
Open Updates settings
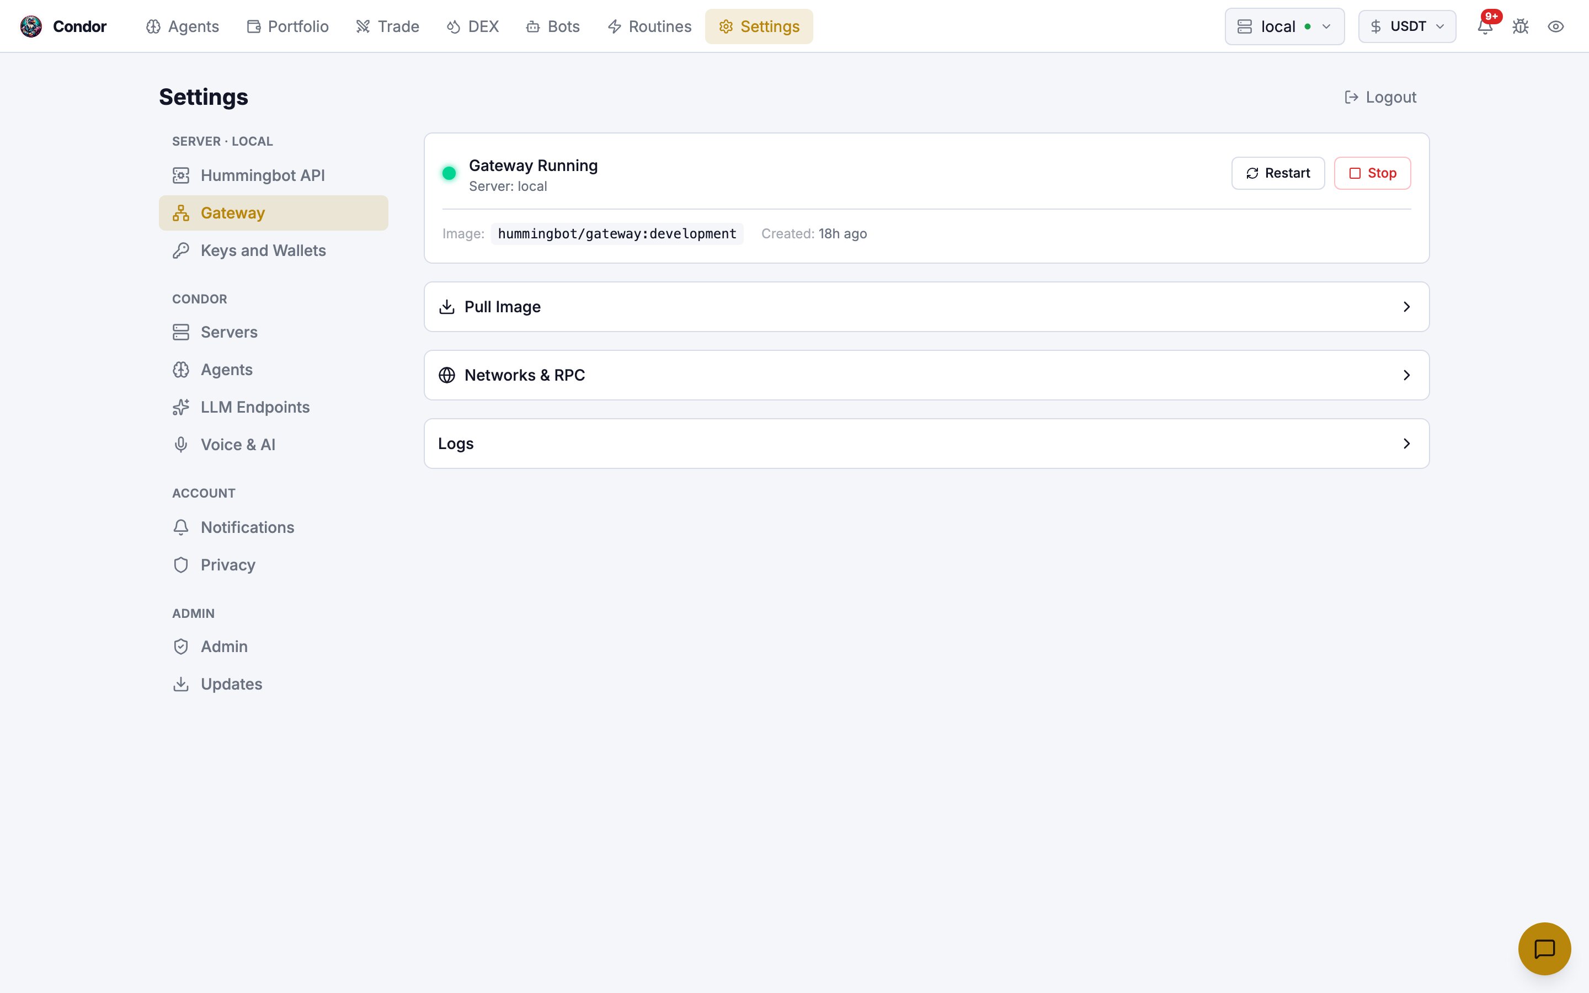coord(273,684)
